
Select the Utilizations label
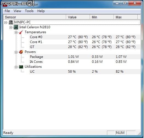[33, 67]
